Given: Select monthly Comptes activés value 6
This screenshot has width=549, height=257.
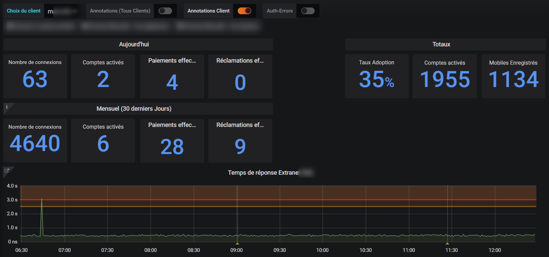Looking at the screenshot, I should (x=103, y=144).
